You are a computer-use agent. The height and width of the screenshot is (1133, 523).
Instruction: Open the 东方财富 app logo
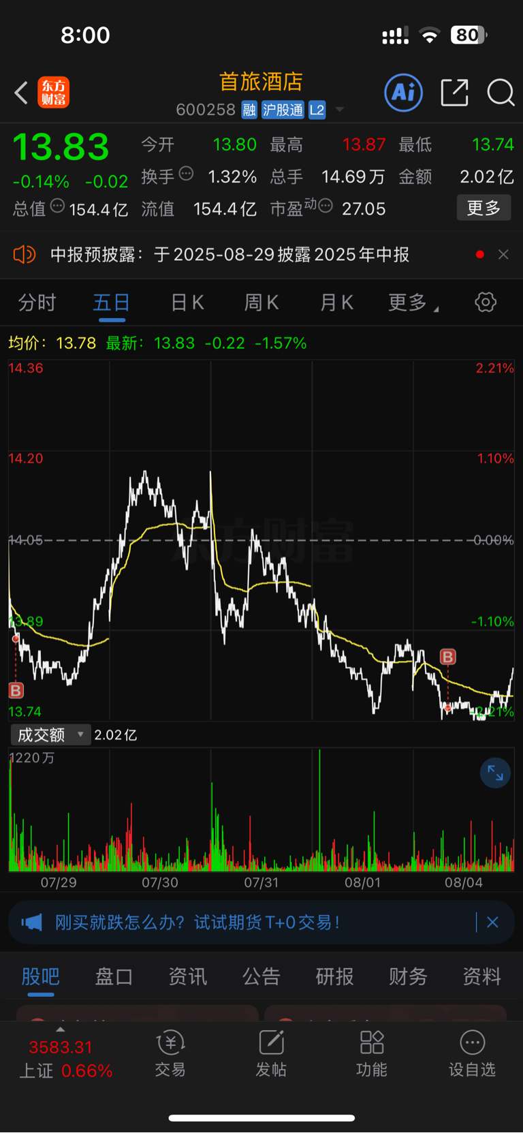53,93
